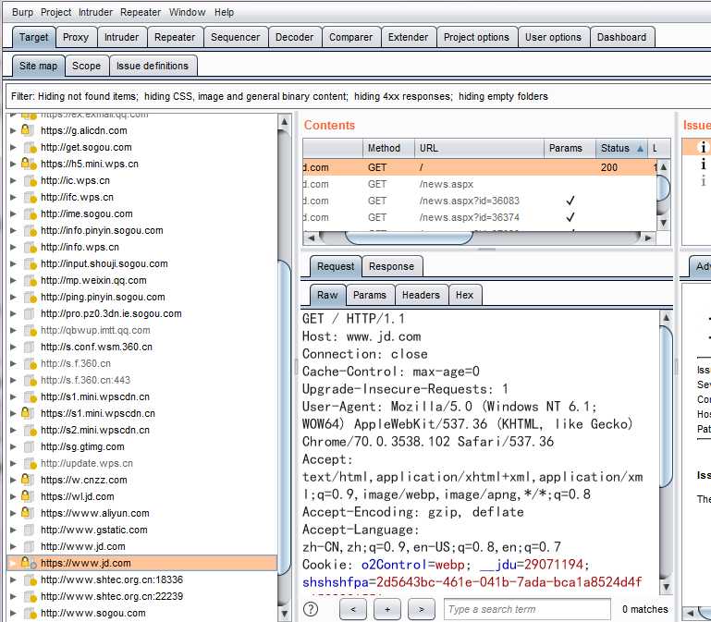Screen dimensions: 711x622
Task: Switch to the Proxy tab
Action: 76,37
